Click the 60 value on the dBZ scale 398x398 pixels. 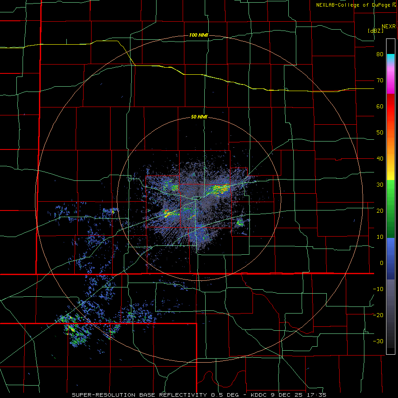[x=380, y=106]
